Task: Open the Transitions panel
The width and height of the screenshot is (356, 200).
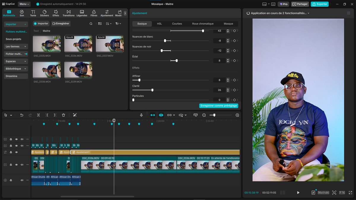Action: (69, 13)
